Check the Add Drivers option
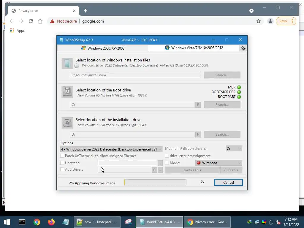304x228 pixels. (x=62, y=169)
